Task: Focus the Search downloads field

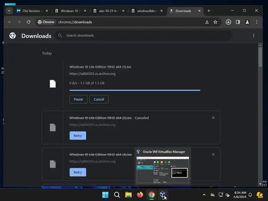Action: [x=144, y=36]
